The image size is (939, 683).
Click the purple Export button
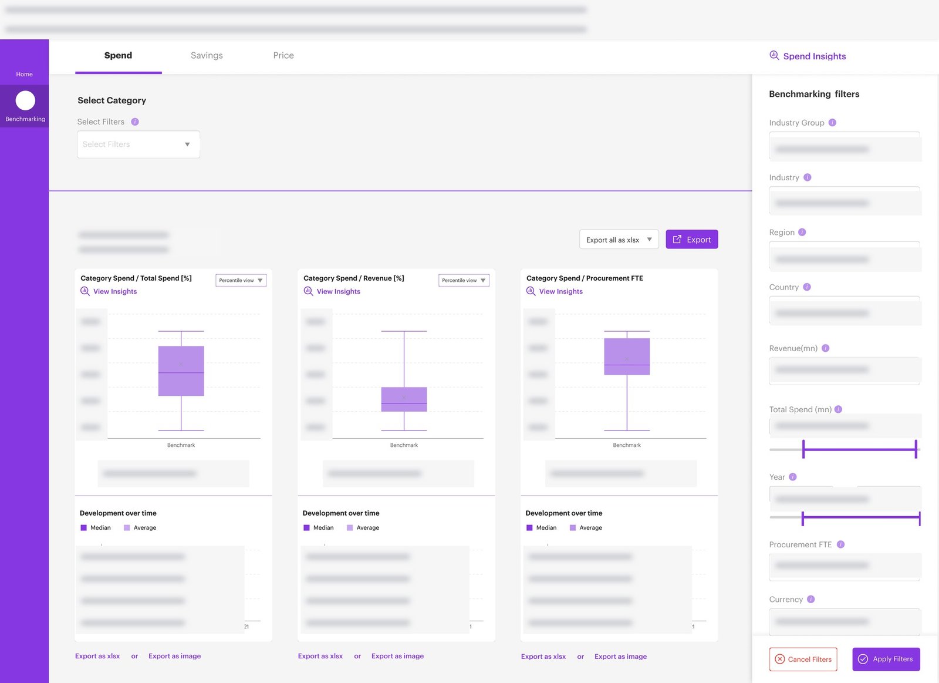click(x=692, y=240)
